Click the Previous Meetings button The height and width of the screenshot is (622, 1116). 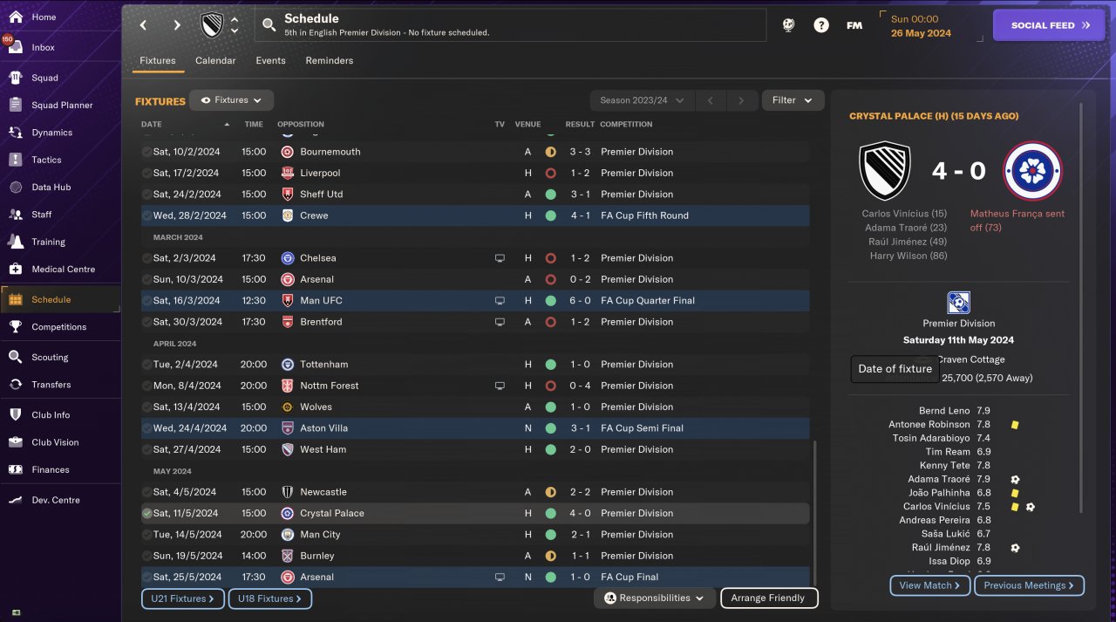tap(1030, 585)
